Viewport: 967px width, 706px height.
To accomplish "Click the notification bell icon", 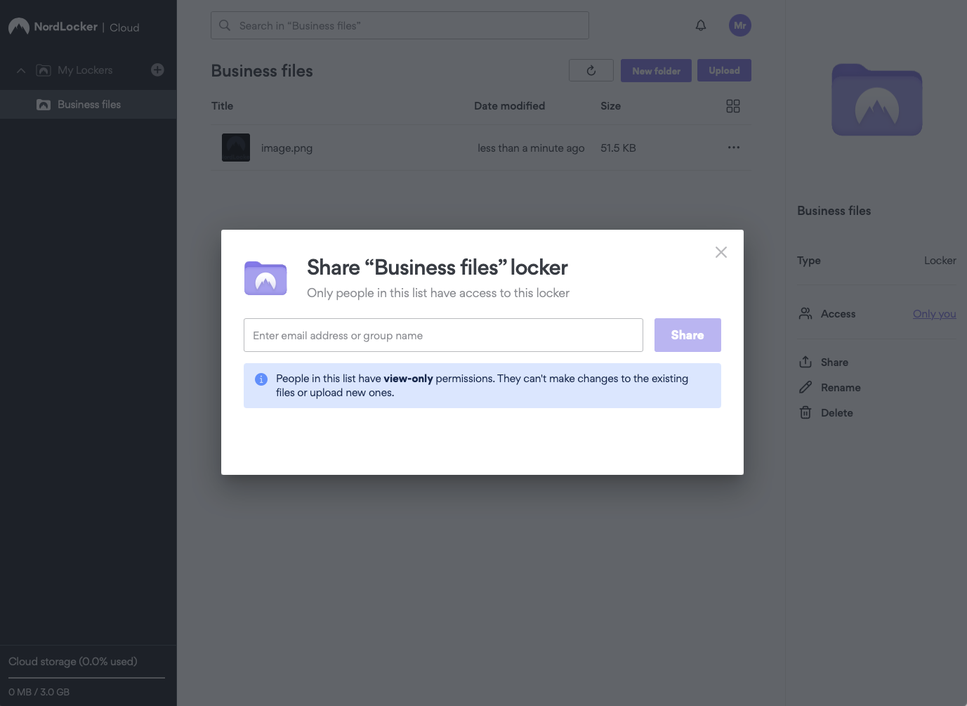I will (700, 25).
